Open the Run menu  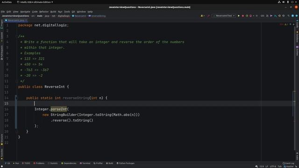pyautogui.click(x=60, y=12)
